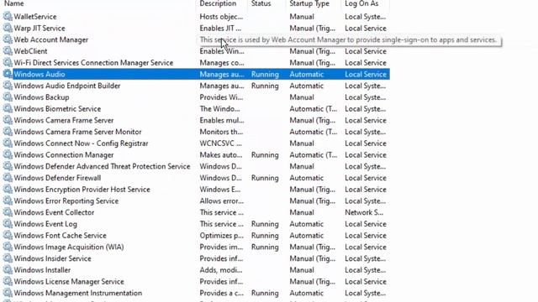This screenshot has height=302, width=538.
Task: Click the gear icon beside Windows Camera Frame Server
Action: click(x=8, y=120)
